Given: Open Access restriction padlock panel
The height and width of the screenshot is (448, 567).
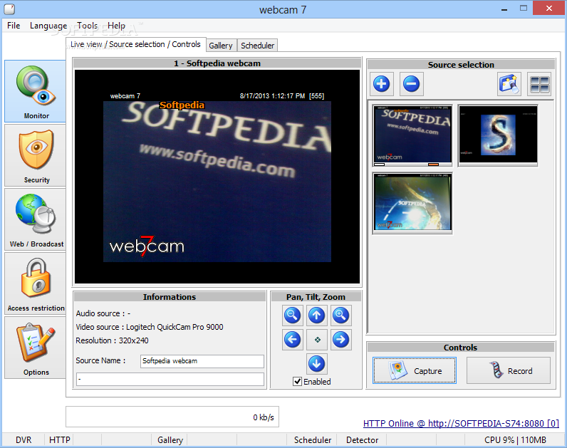Looking at the screenshot, I should (35, 283).
